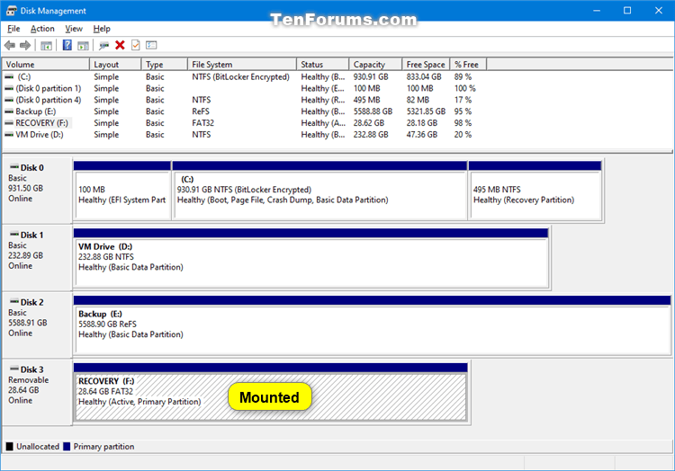Click the drive icon beside RECOVERY (F:) row
Viewport: 675px width, 471px height.
(x=9, y=123)
